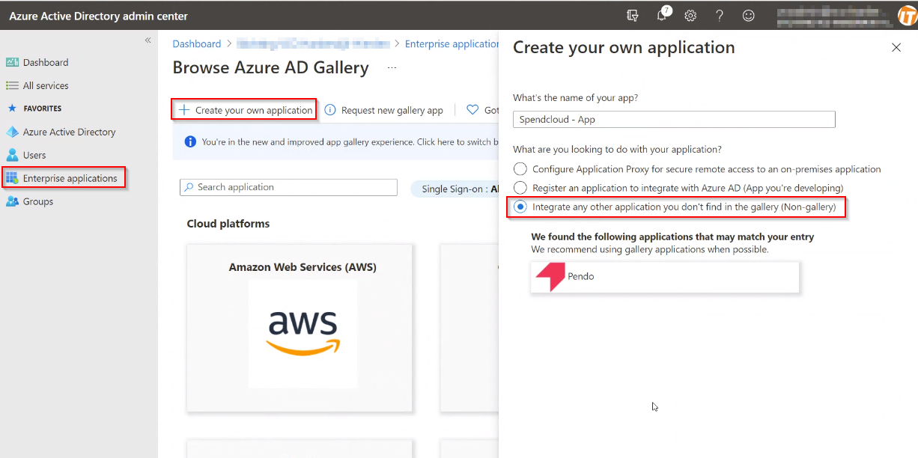The height and width of the screenshot is (458, 918).
Task: Click the Groups people icon in sidebar
Action: 12,201
